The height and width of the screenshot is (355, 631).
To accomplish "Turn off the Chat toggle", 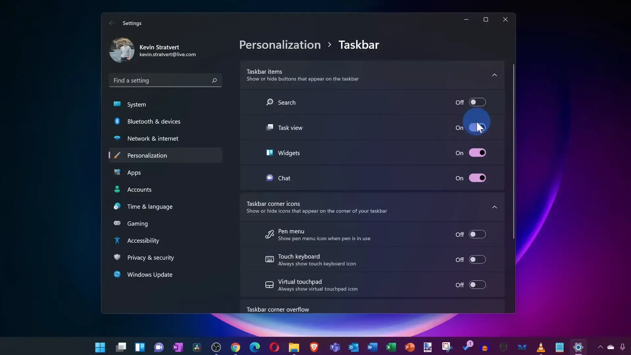I will tap(477, 178).
